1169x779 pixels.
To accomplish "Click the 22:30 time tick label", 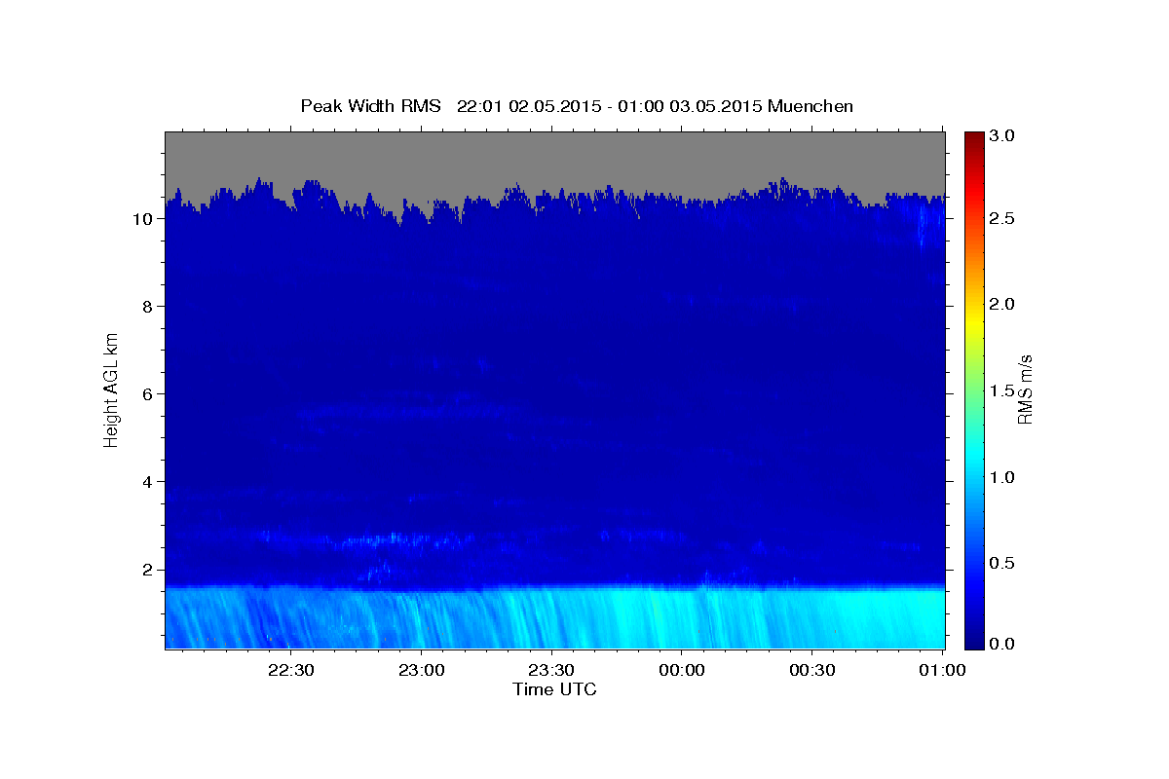I will [x=291, y=670].
